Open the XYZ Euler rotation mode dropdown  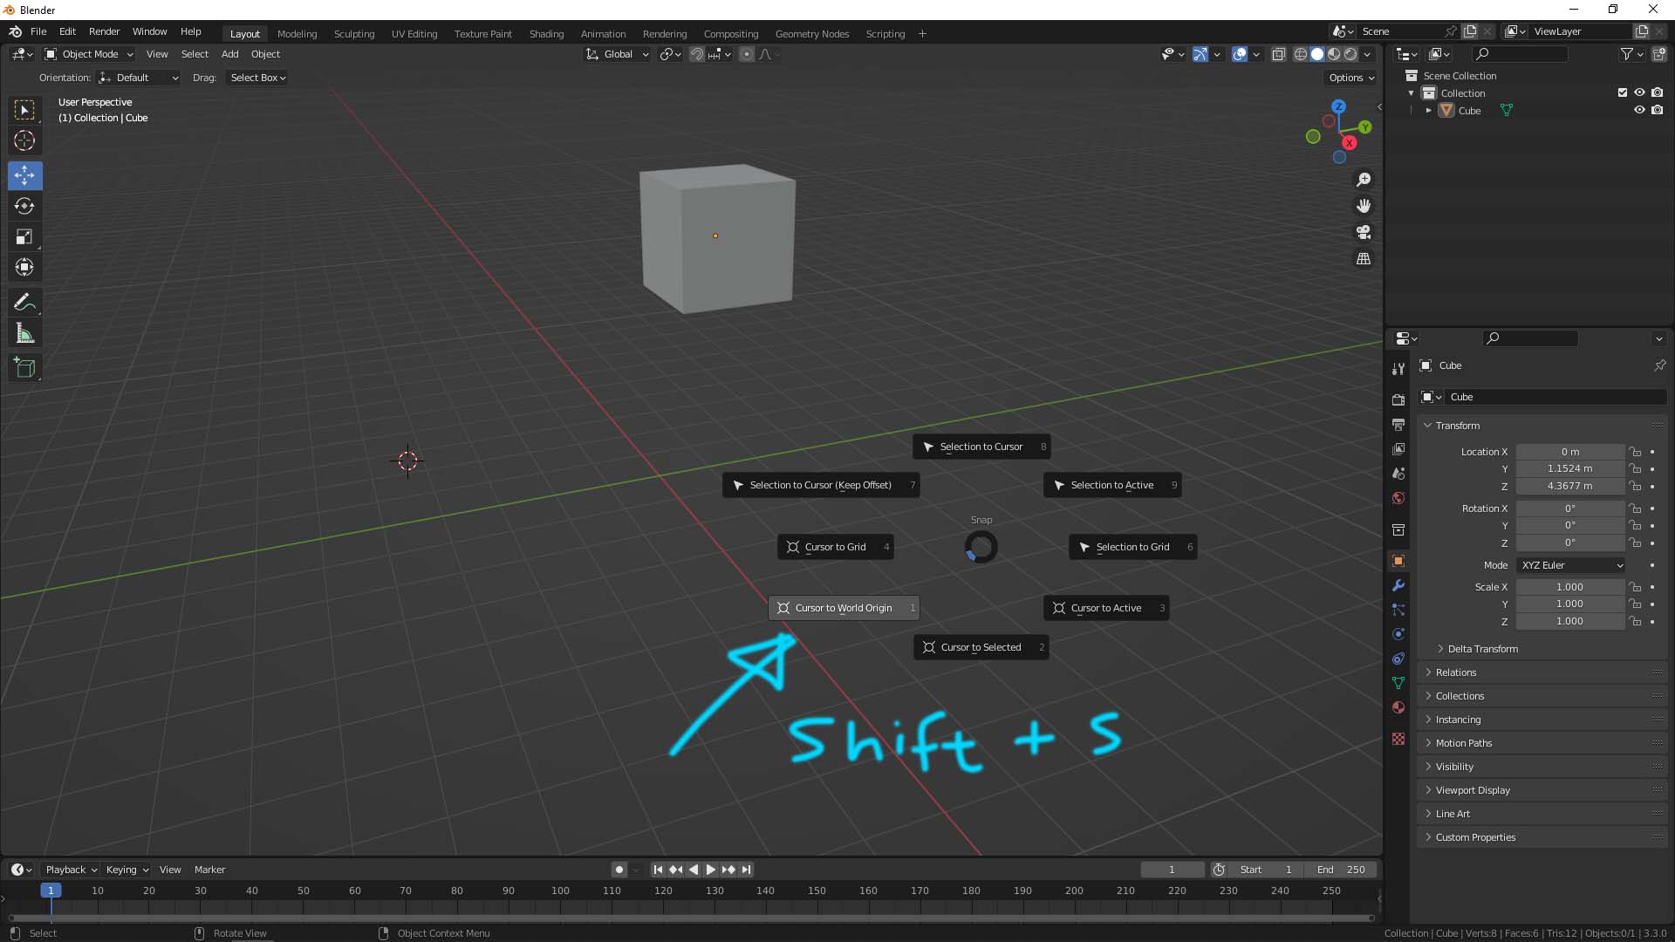pyautogui.click(x=1571, y=565)
